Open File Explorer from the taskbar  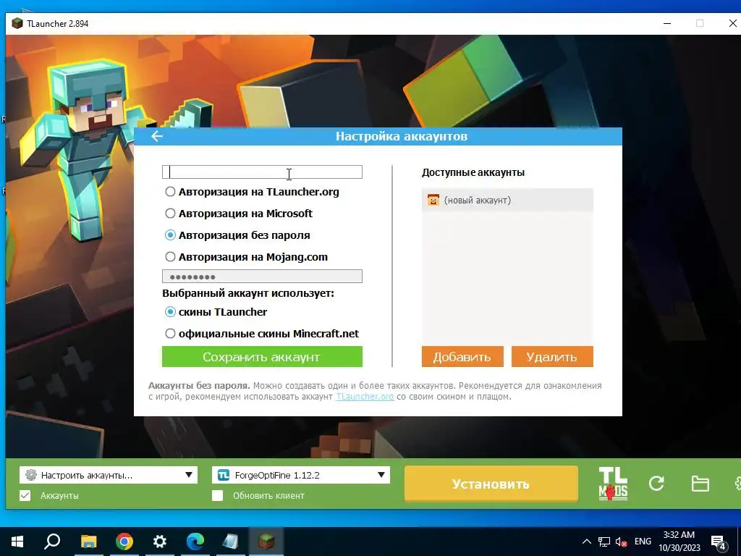coord(88,542)
